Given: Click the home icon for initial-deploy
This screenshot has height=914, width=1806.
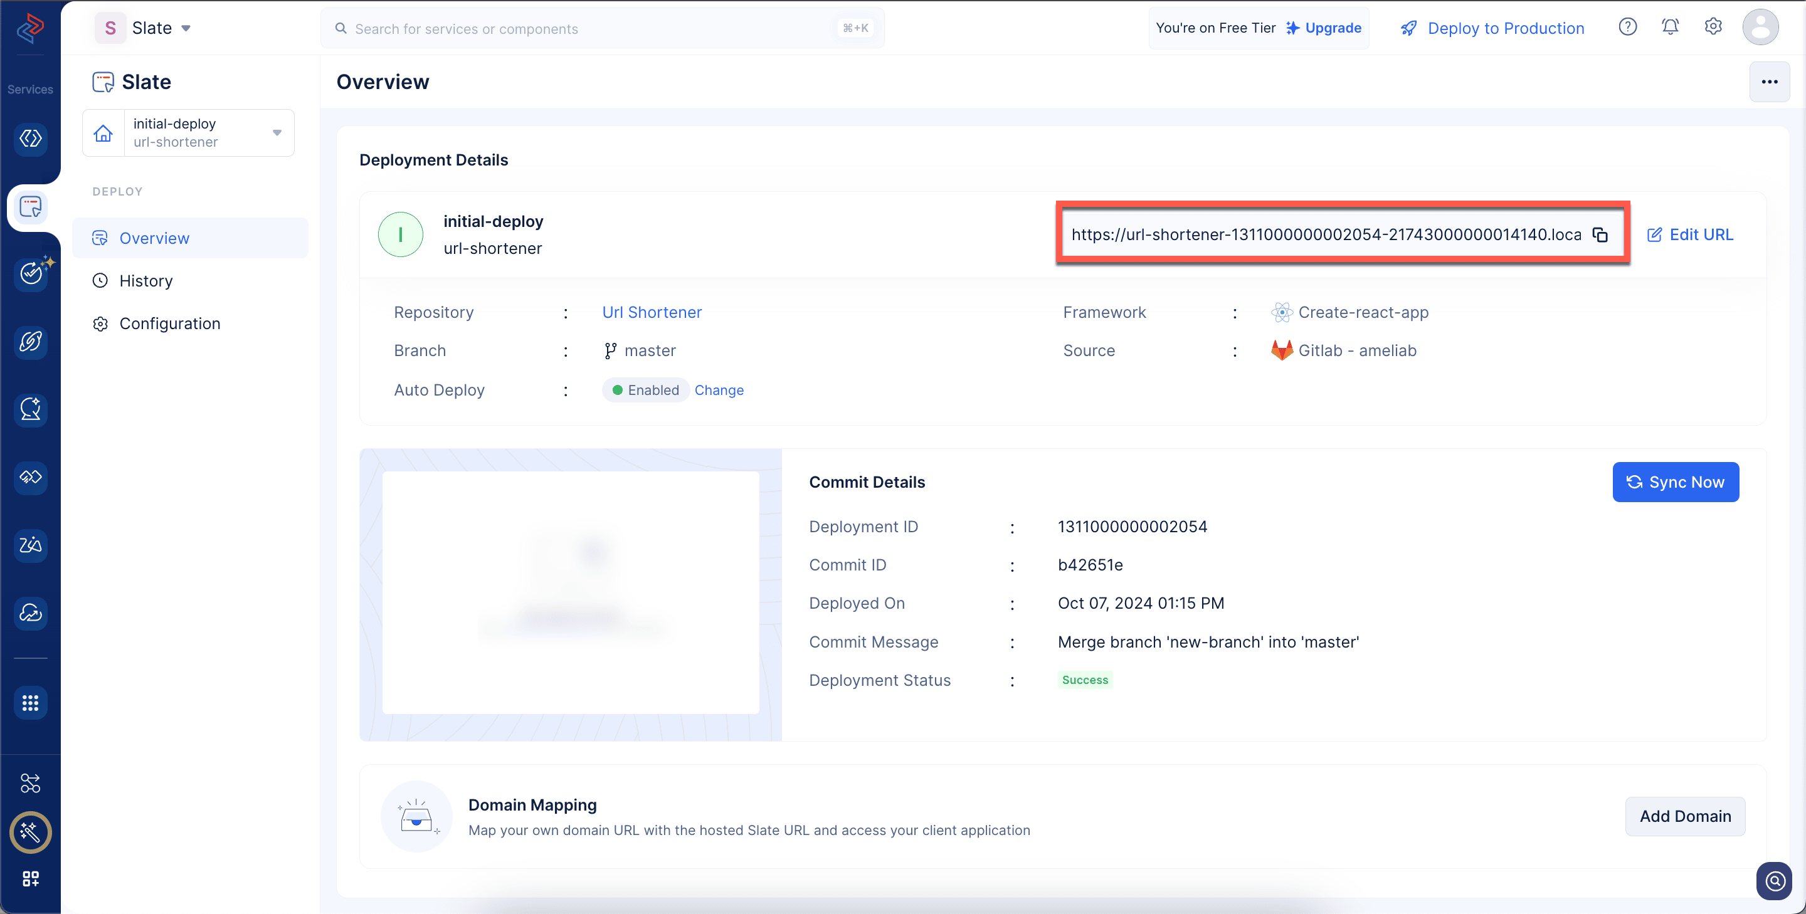Looking at the screenshot, I should (103, 133).
